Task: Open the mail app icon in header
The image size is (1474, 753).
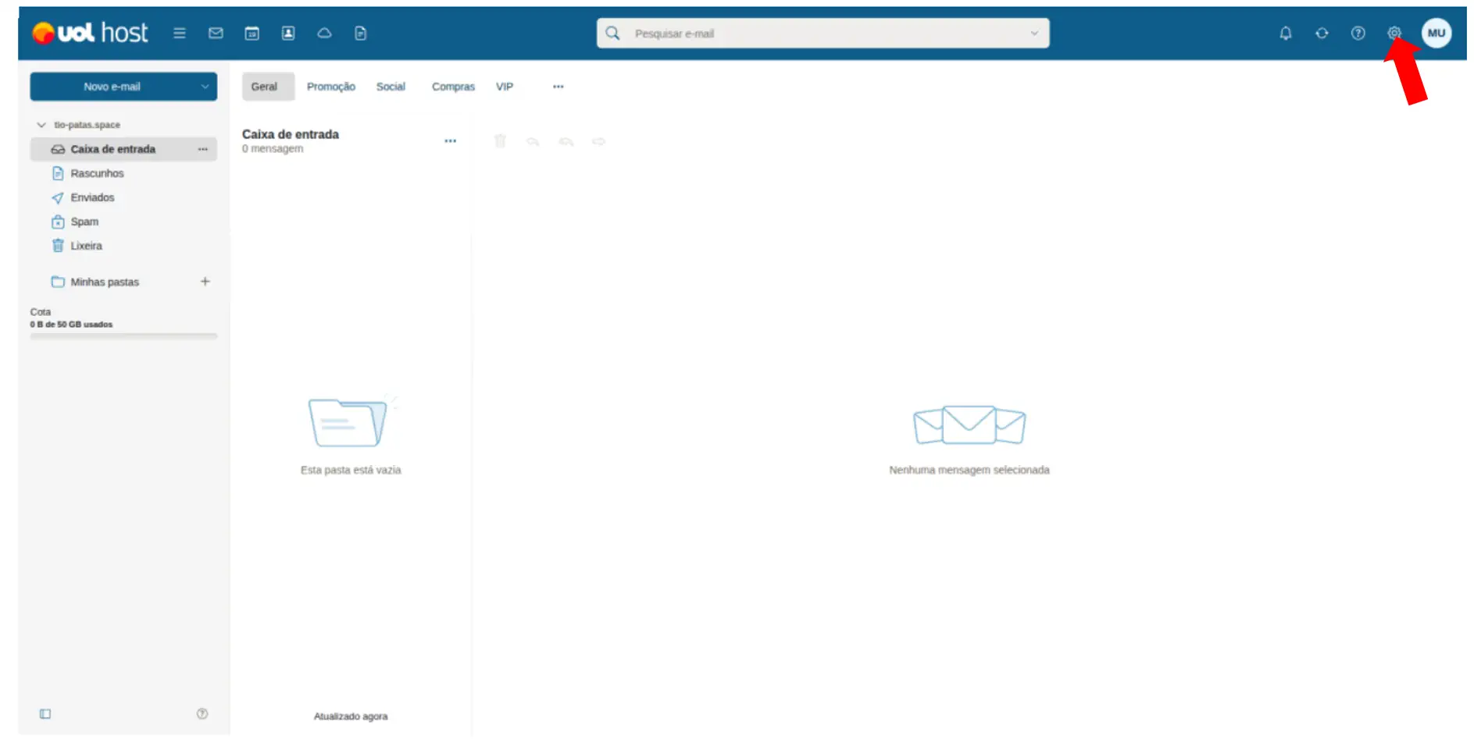Action: point(216,33)
